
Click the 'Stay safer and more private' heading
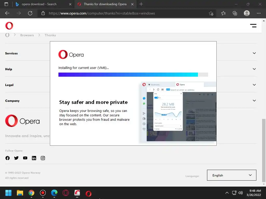click(93, 102)
